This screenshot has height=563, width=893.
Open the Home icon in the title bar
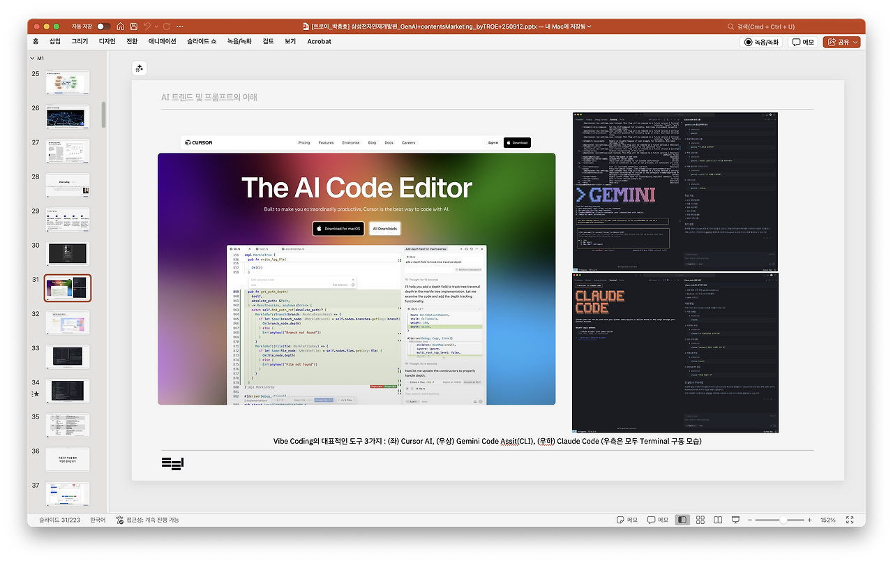point(121,27)
